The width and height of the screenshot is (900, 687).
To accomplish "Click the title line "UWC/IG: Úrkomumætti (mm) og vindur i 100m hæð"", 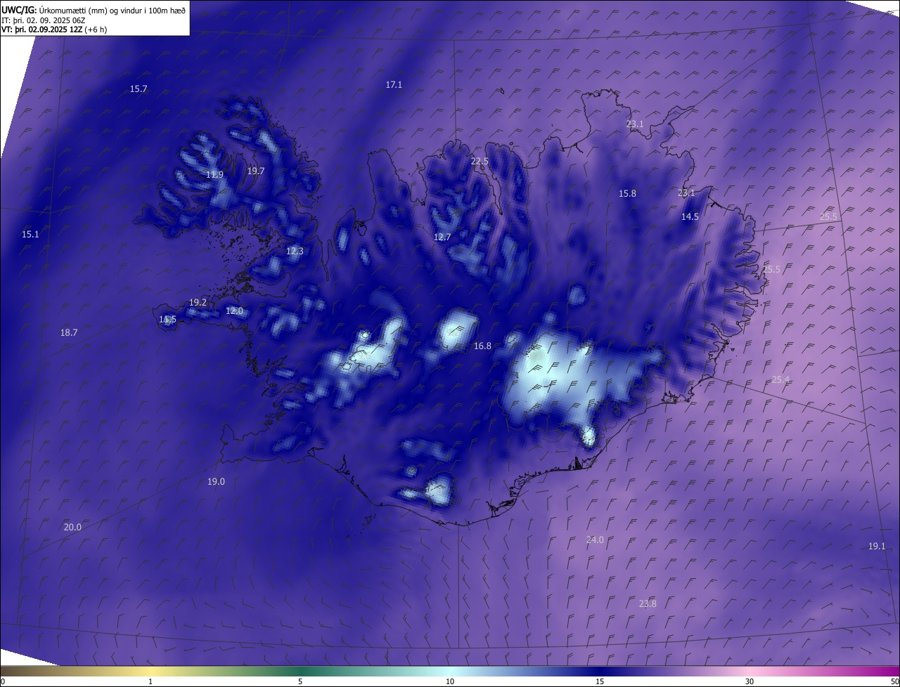I will tap(94, 10).
